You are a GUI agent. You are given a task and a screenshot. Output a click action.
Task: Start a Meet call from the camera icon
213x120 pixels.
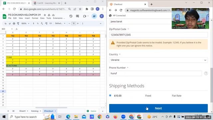[x=85, y=16]
